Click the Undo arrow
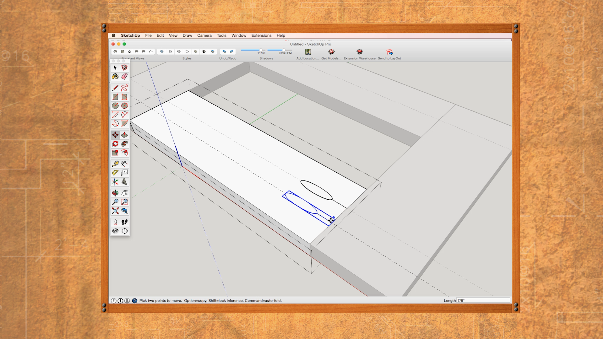 [224, 51]
